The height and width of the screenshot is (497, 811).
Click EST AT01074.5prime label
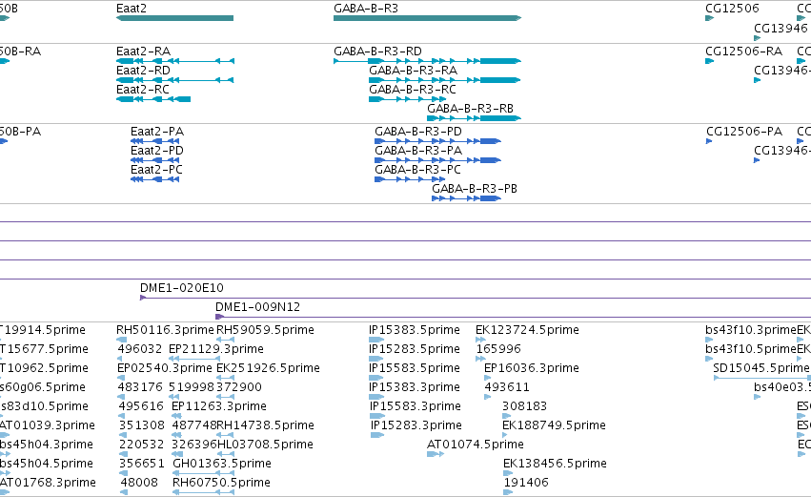tap(476, 445)
